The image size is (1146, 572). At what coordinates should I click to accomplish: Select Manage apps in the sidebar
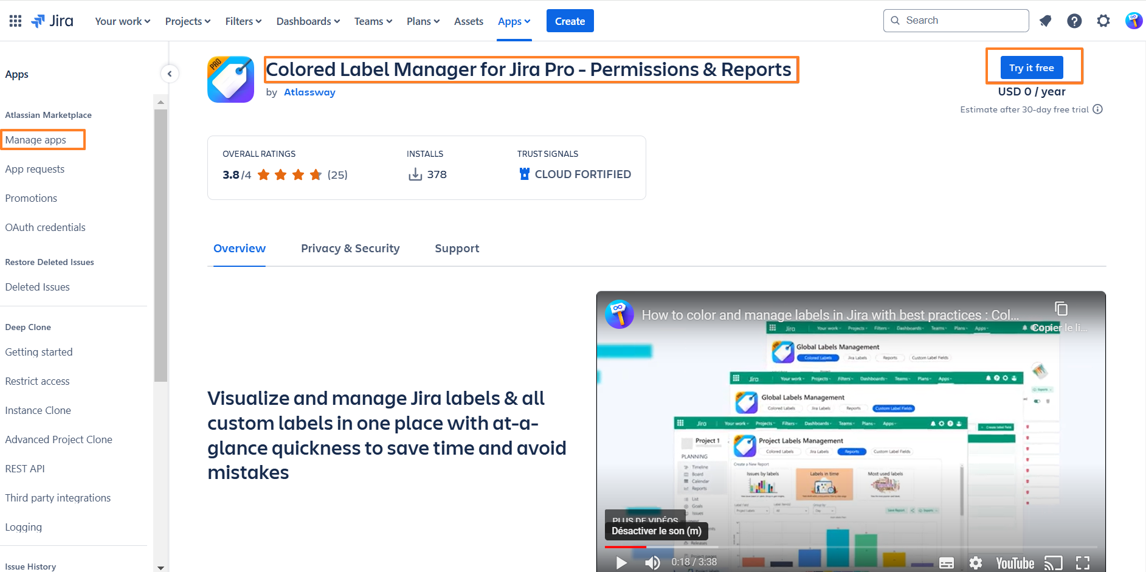pyautogui.click(x=36, y=140)
